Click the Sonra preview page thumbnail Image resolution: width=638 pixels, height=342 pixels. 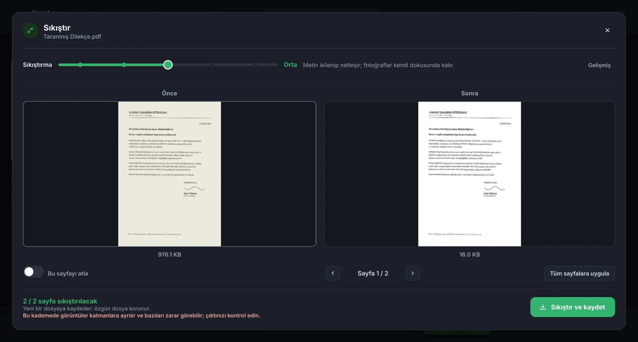tap(470, 174)
